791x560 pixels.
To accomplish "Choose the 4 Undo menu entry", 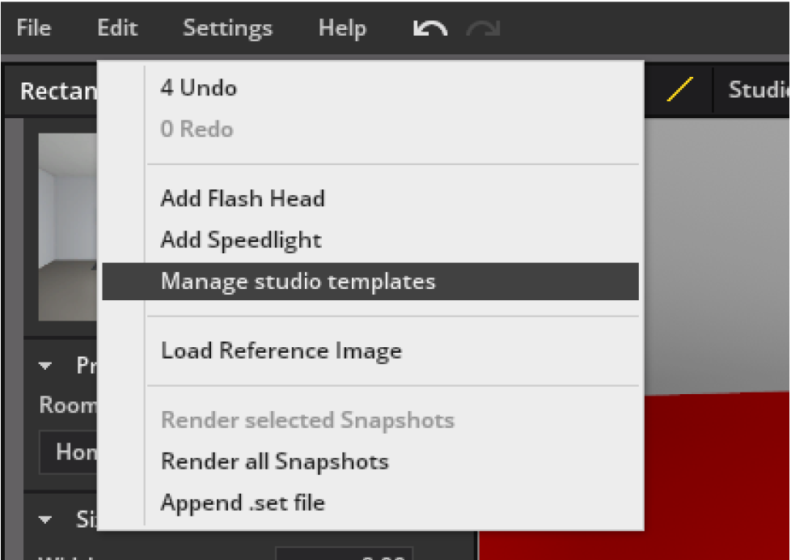I will pos(199,87).
